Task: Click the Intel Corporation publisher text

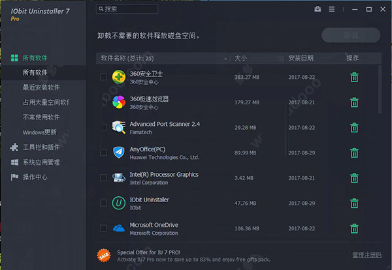Action: pos(149,183)
